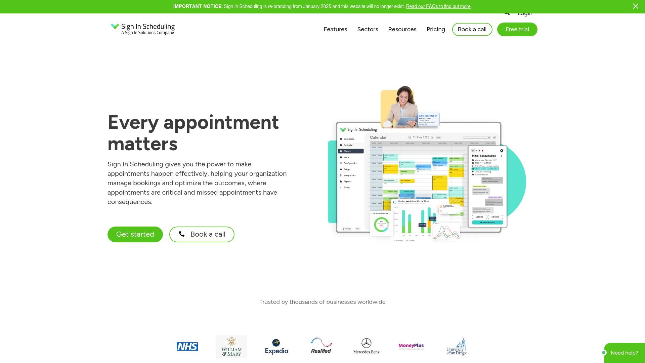Click the NHS trusted partner logo thumbnail

tap(187, 347)
